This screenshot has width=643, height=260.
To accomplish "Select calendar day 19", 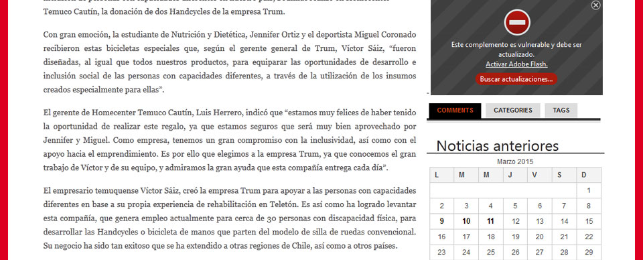I will point(516,237).
